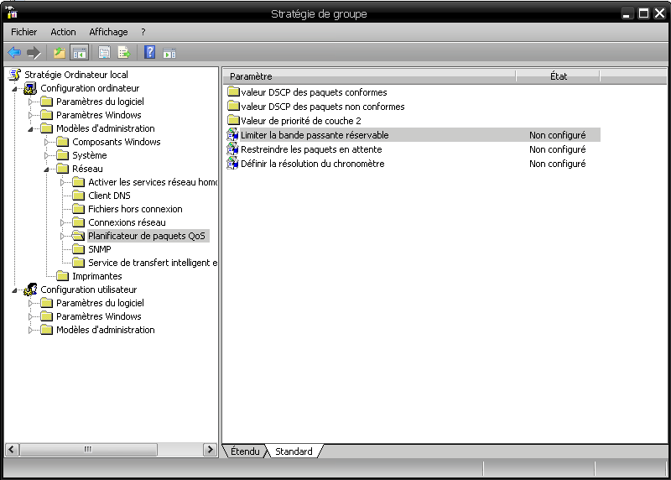Image resolution: width=671 pixels, height=480 pixels.
Task: Open the Action menu
Action: pyautogui.click(x=63, y=32)
